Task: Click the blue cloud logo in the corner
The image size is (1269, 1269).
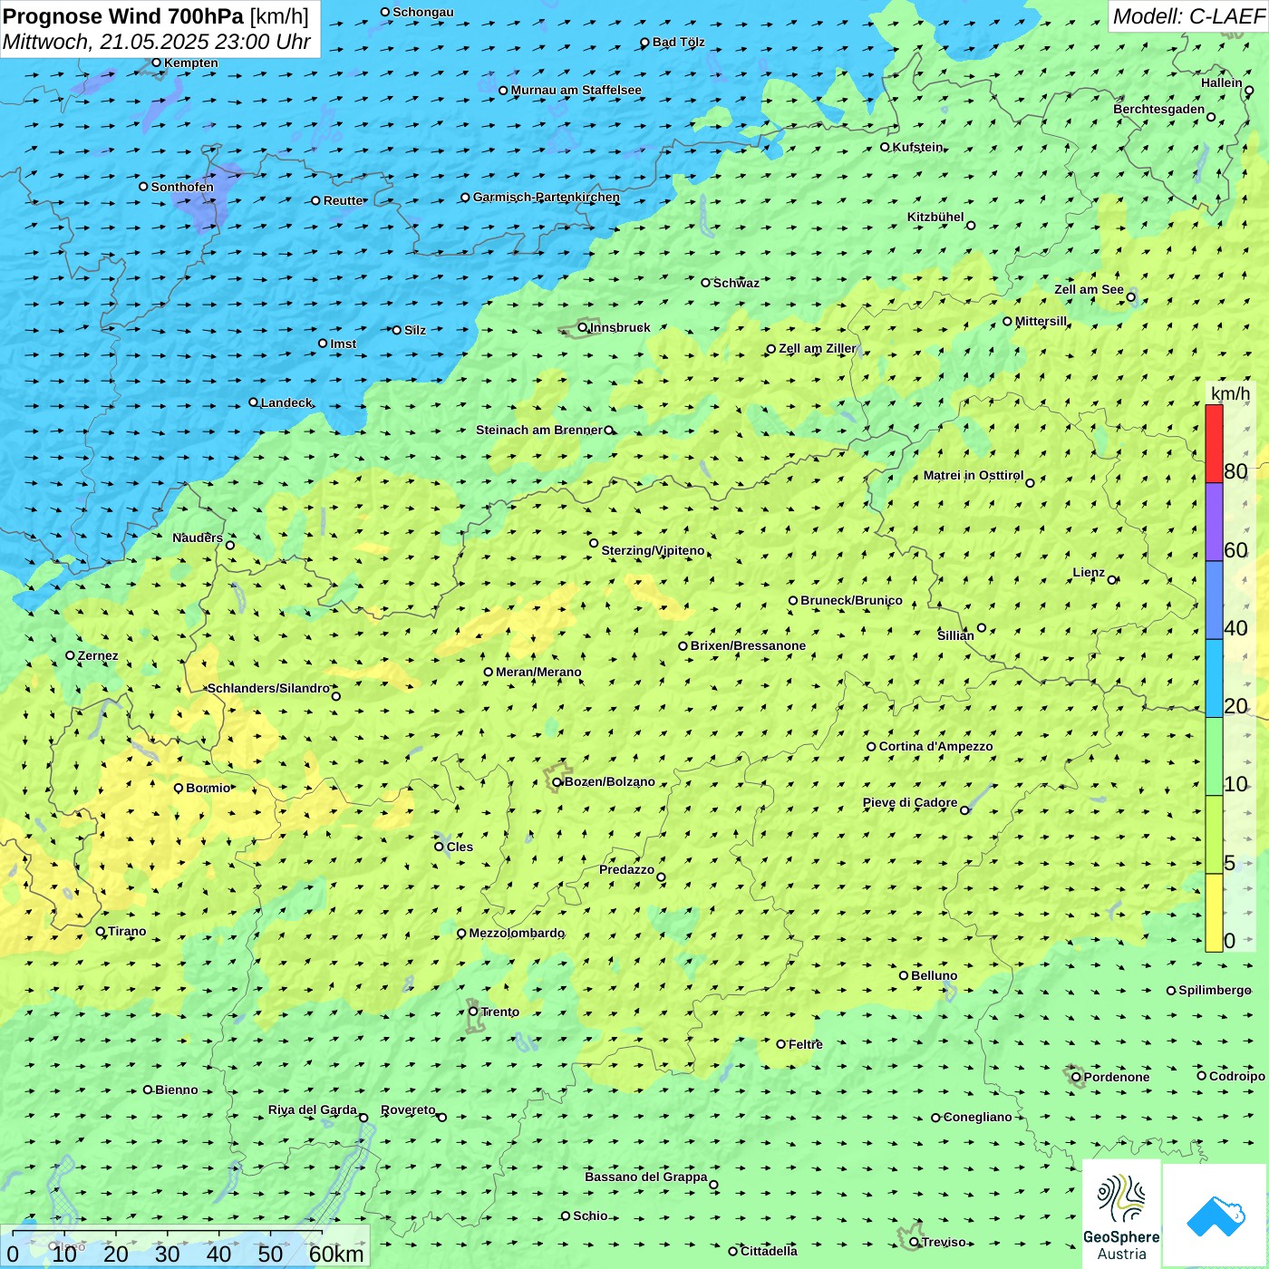Action: coord(1216,1215)
